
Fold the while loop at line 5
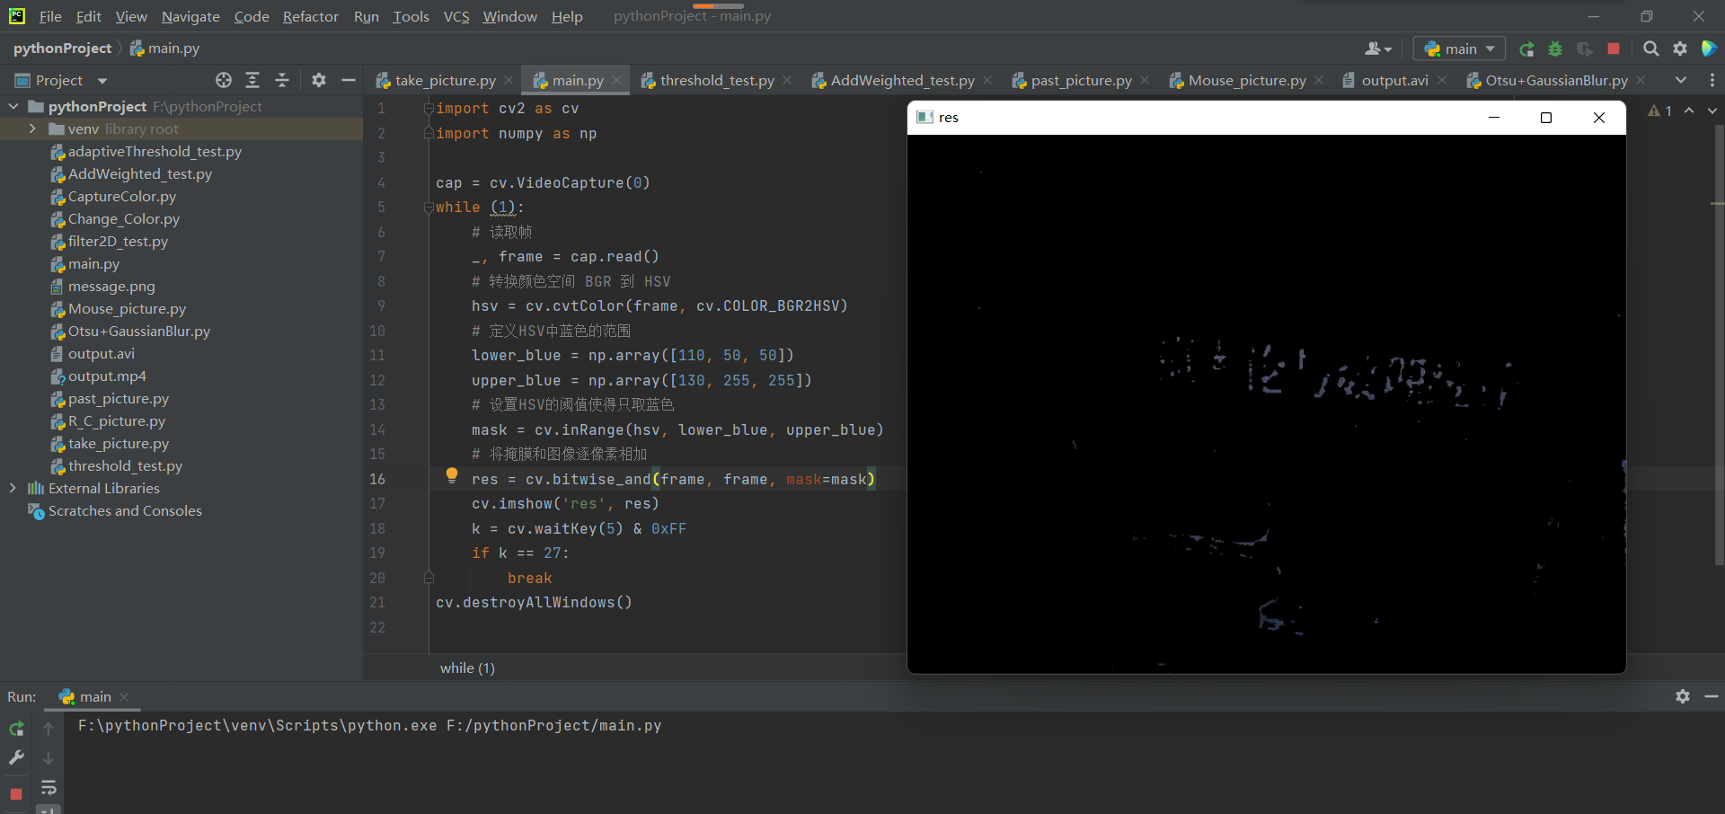pos(429,208)
